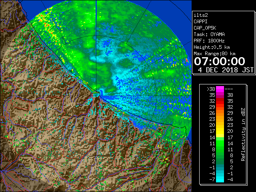Click the cyan -7 to -4 legend swatch

click(220, 179)
